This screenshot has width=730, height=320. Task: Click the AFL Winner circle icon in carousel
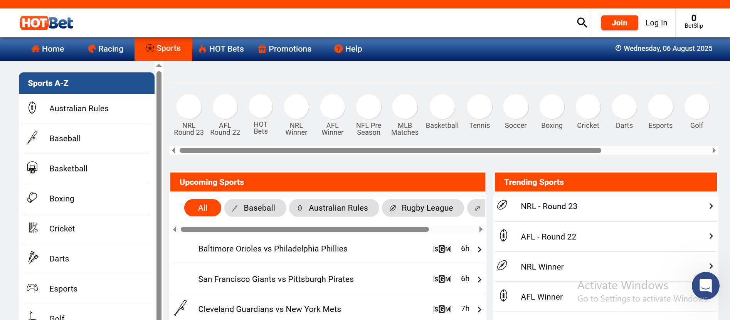(x=333, y=107)
